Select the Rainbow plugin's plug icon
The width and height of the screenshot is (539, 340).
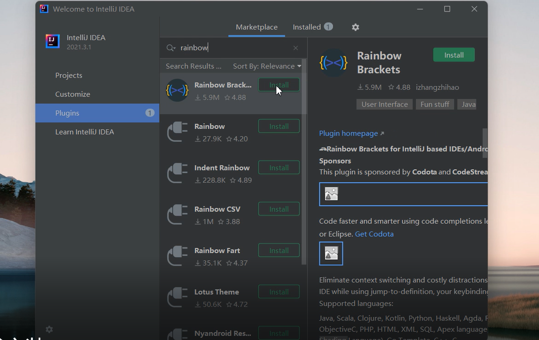pyautogui.click(x=177, y=132)
